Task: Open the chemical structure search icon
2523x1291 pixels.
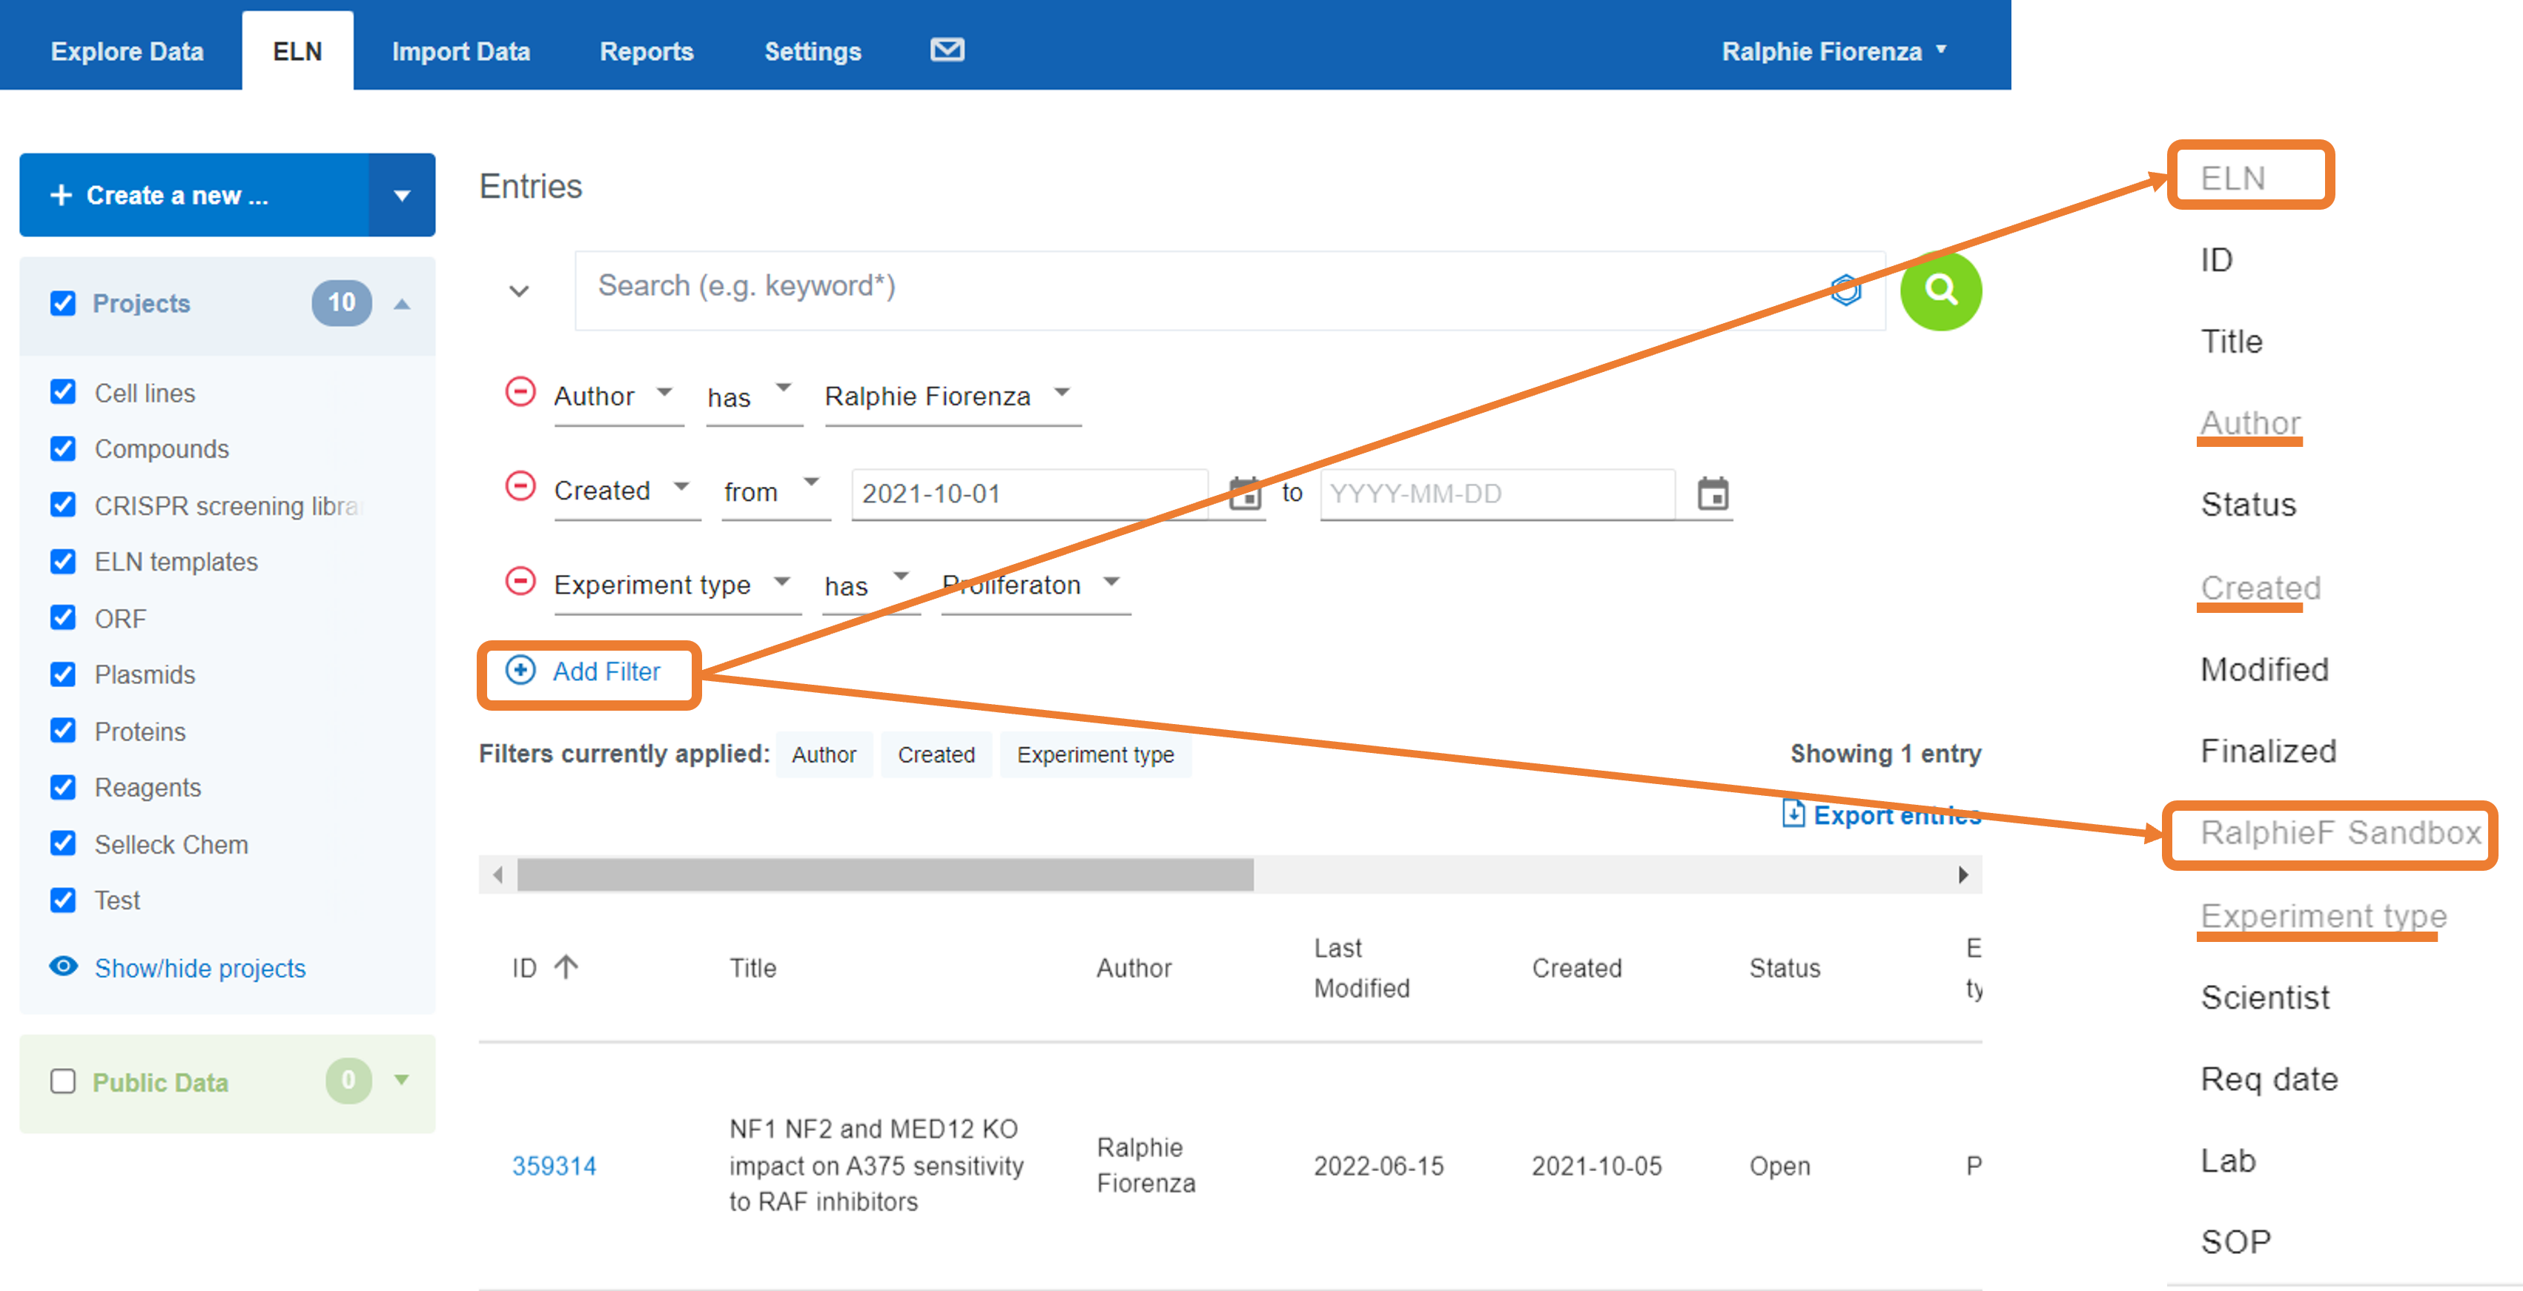Action: coord(1845,290)
